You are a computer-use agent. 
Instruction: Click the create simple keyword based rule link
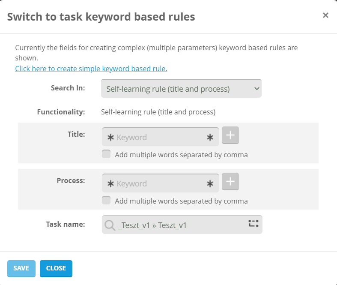[x=91, y=69]
